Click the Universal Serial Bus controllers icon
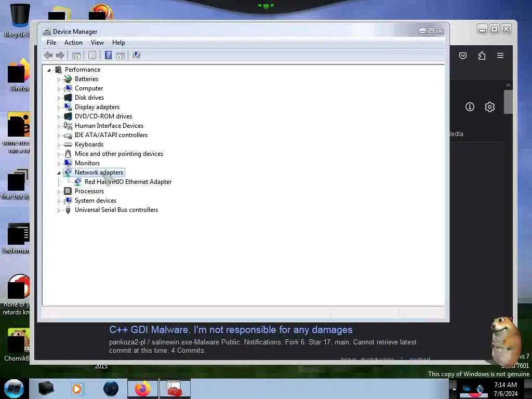Image resolution: width=532 pixels, height=399 pixels. 68,210
